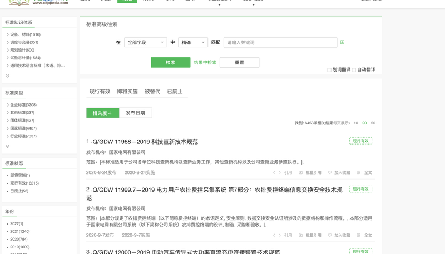
Task: Enable the 自动翻译 checkbox
Action: tap(354, 69)
